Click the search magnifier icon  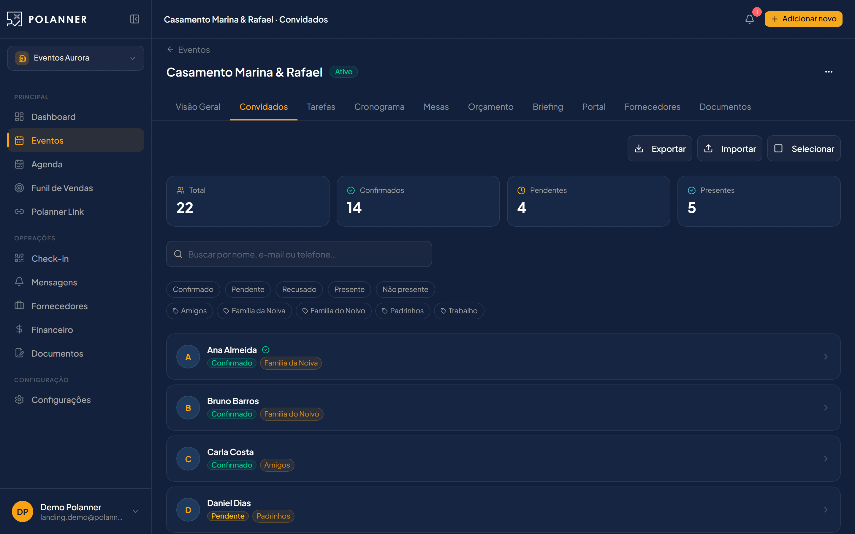point(178,254)
